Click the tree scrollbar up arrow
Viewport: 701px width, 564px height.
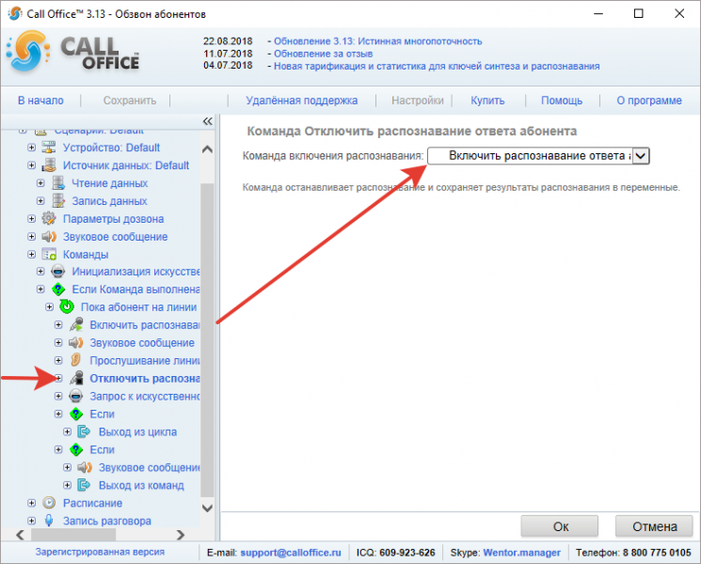pyautogui.click(x=207, y=149)
